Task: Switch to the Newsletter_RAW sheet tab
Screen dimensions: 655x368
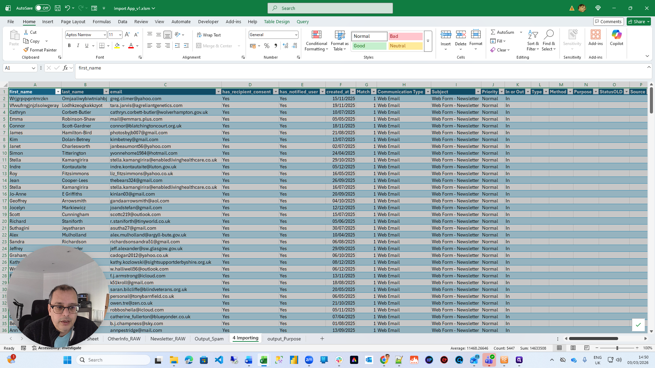Action: [168, 339]
